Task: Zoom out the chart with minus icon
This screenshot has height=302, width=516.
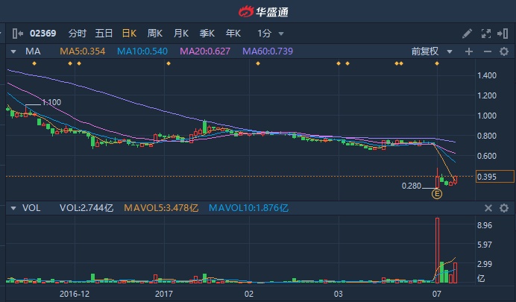Action: click(488, 51)
